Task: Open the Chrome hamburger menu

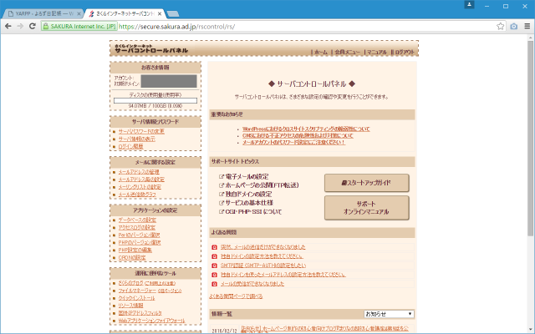Action: 527,27
